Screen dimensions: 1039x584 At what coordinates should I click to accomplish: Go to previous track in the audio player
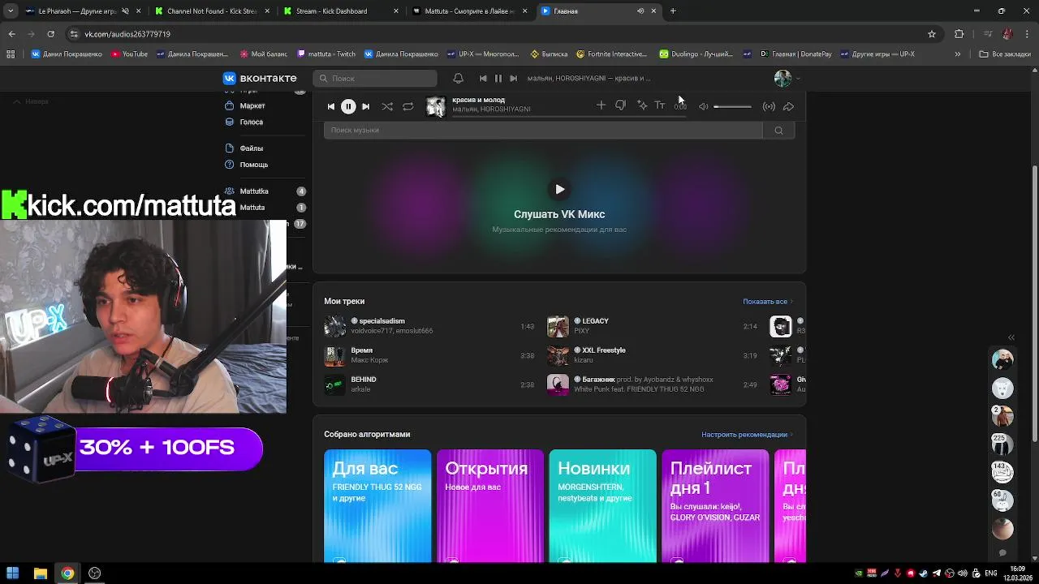point(330,106)
